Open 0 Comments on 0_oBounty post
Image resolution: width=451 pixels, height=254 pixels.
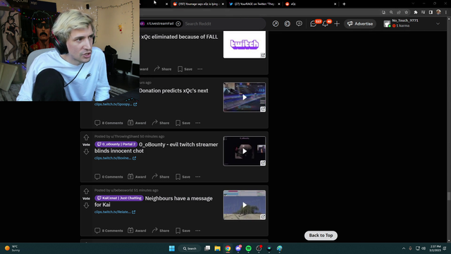tap(109, 177)
